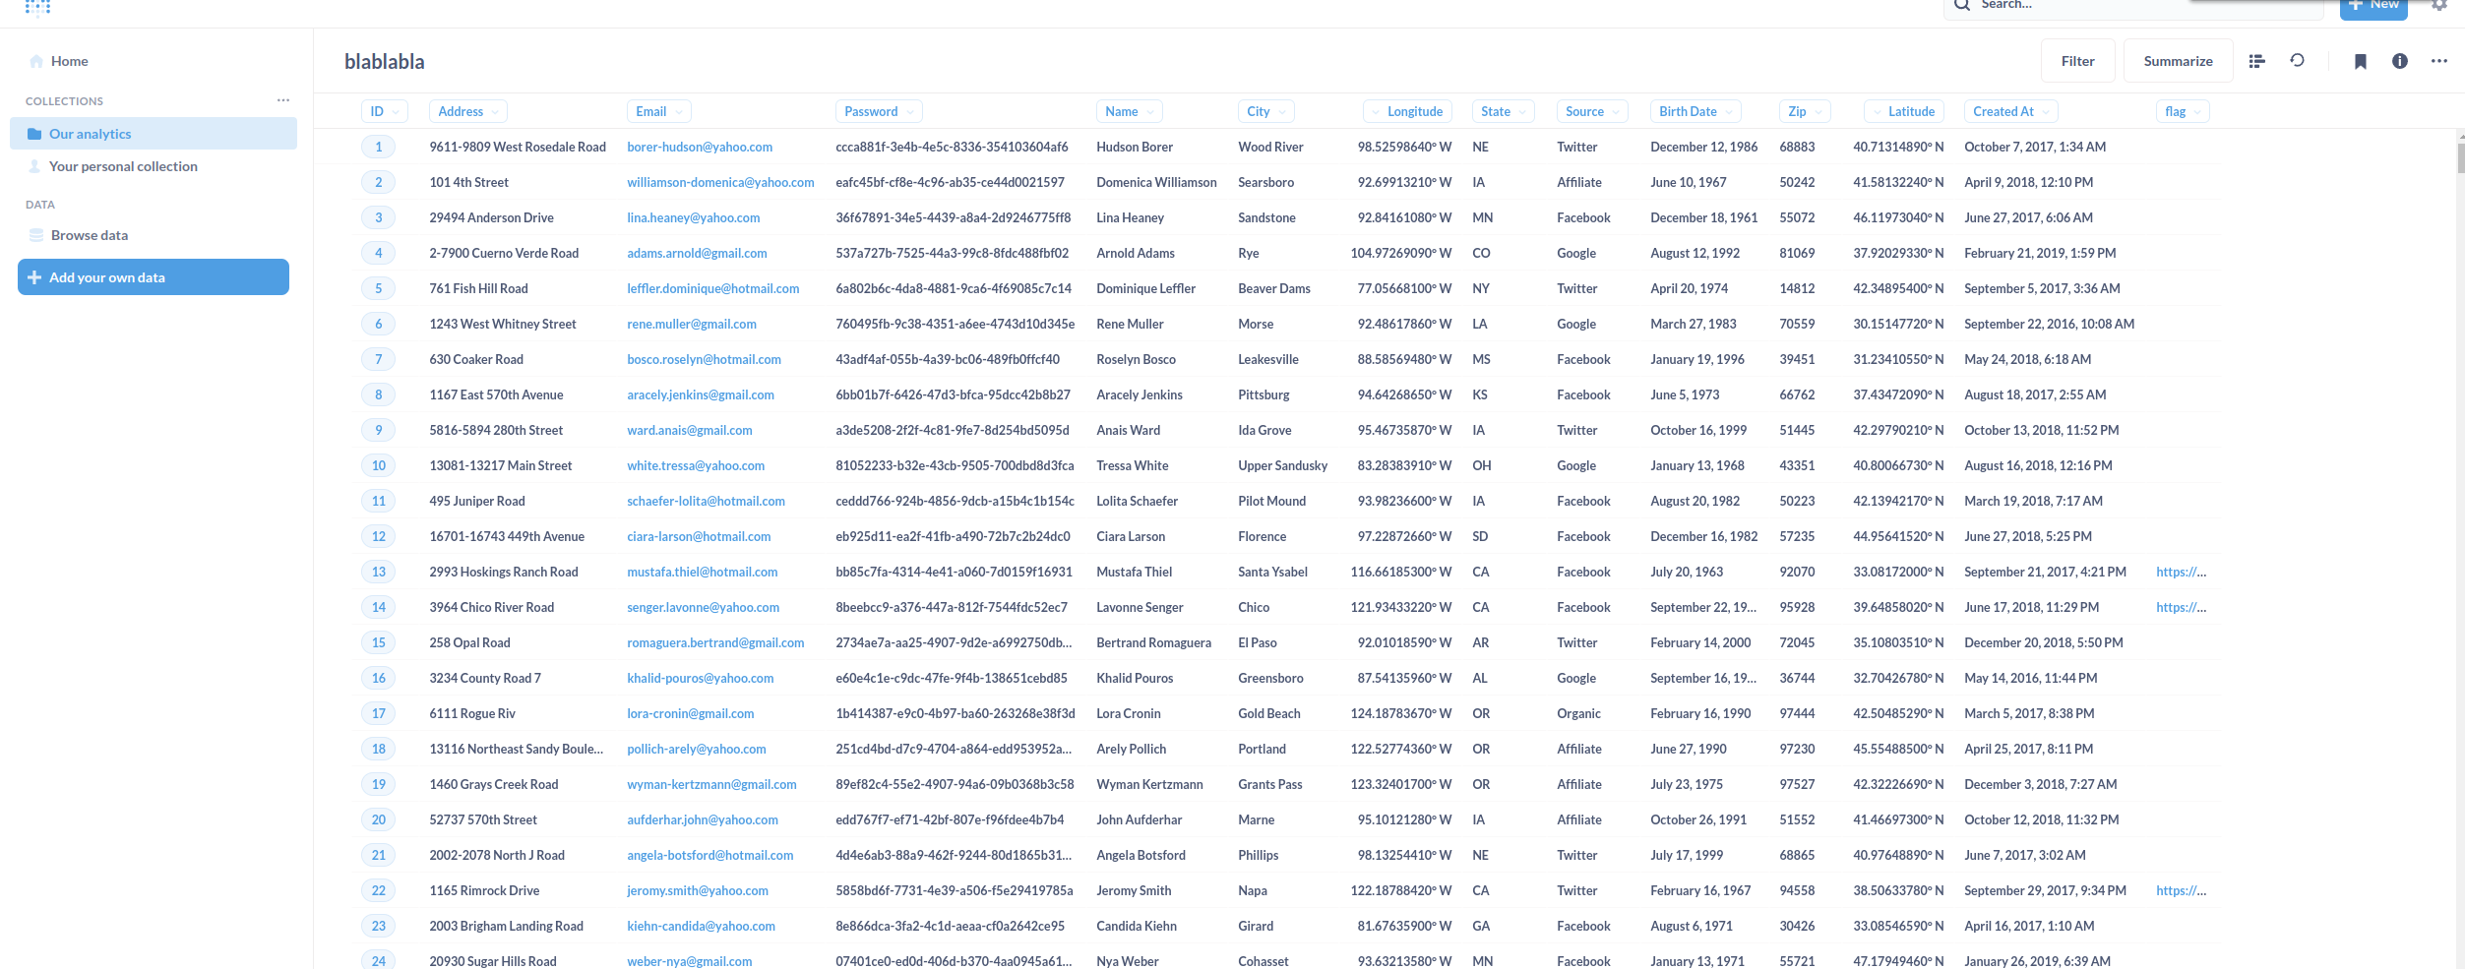Click the Home icon in sidebar
The height and width of the screenshot is (969, 2465).
tap(36, 61)
